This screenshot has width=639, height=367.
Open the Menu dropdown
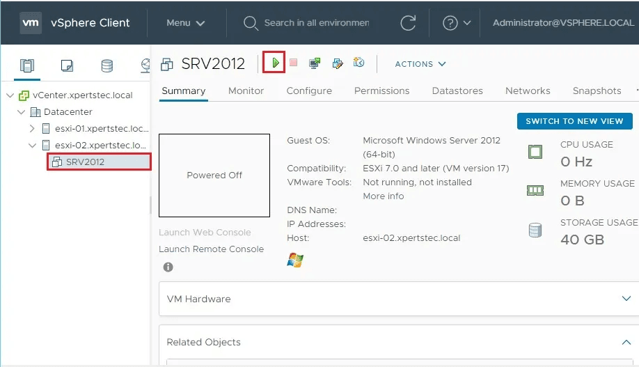(185, 23)
